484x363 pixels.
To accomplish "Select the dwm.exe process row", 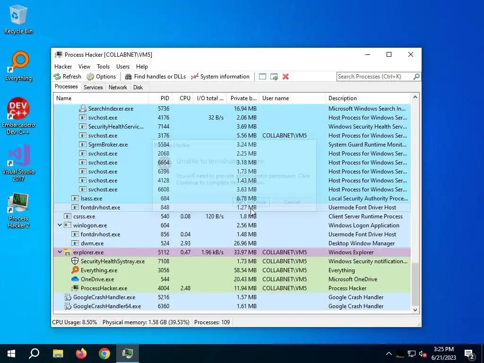I will click(232, 243).
